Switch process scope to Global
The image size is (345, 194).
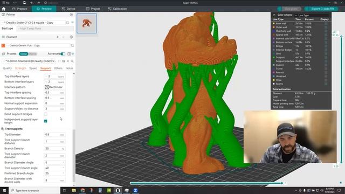tap(23, 54)
